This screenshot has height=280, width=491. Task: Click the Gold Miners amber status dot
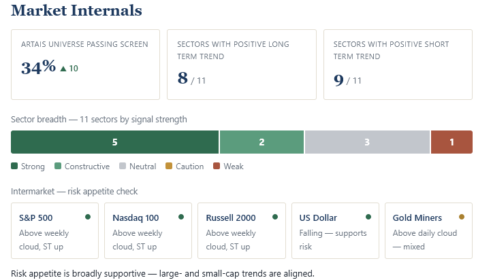tap(462, 217)
